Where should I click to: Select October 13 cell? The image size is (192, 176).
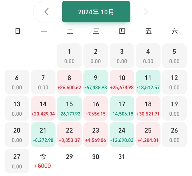click(x=17, y=108)
